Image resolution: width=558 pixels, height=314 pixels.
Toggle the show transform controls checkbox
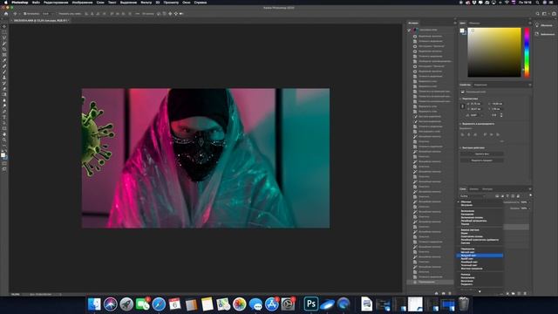57,14
